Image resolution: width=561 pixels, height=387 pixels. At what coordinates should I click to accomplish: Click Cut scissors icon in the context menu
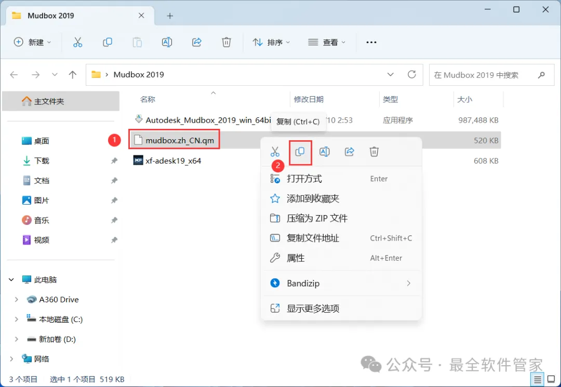click(x=275, y=152)
